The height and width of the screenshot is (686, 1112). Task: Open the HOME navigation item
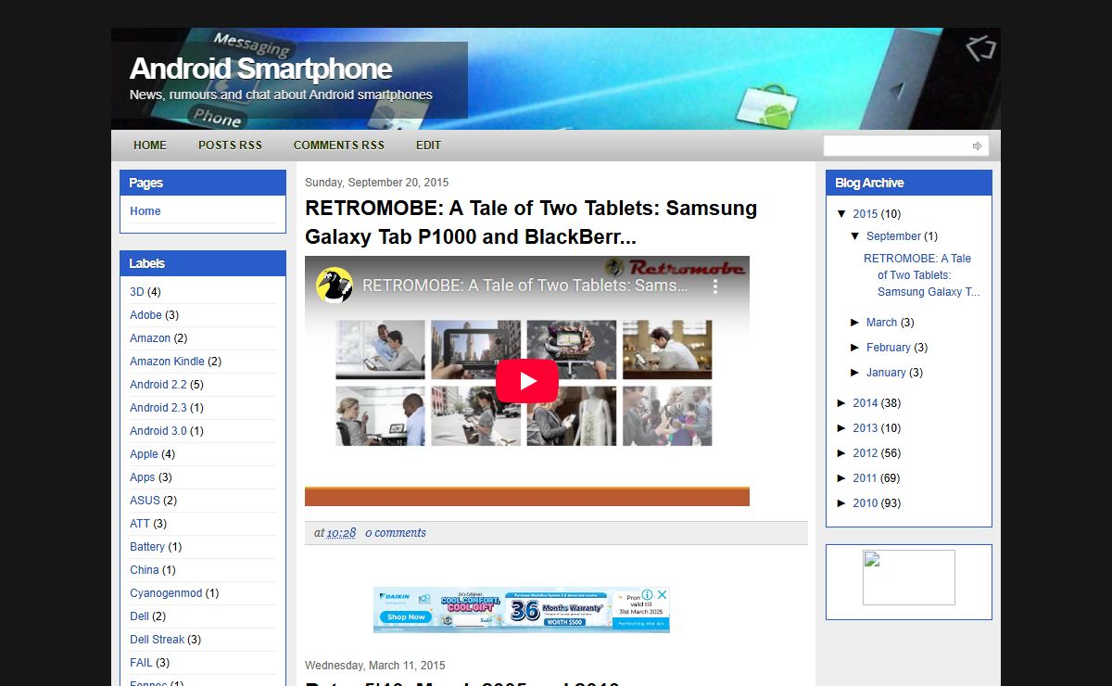(150, 146)
